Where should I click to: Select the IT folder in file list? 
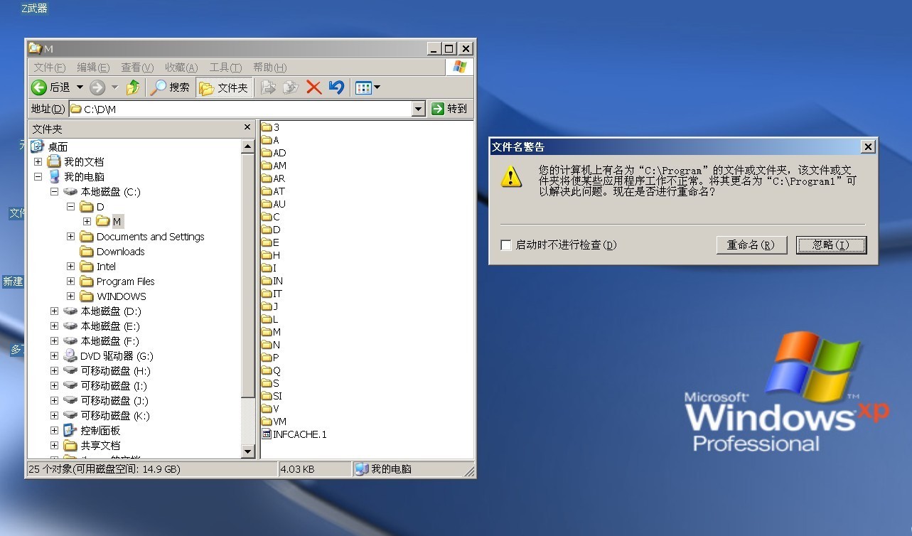pos(272,294)
